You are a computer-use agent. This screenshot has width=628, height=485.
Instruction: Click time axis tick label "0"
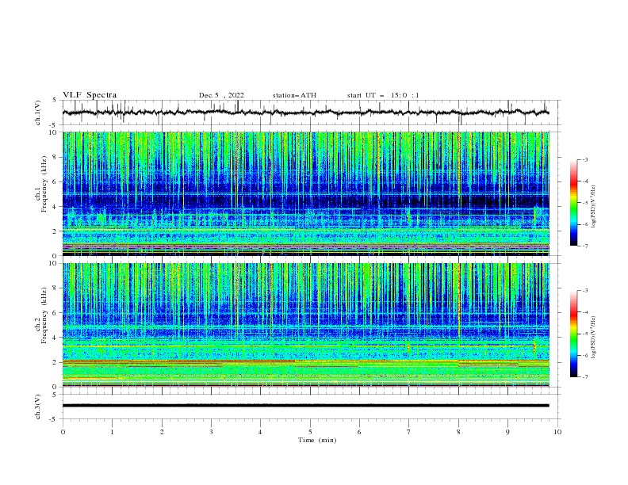coord(63,432)
